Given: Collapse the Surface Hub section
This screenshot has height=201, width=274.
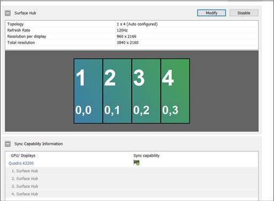Looking at the screenshot, I should (x=7, y=13).
